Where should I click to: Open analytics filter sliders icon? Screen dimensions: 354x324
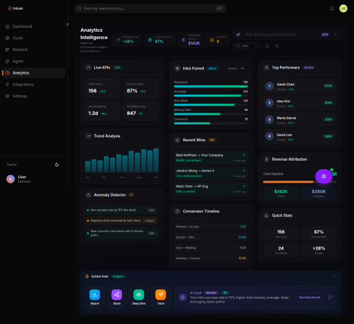click(x=277, y=46)
